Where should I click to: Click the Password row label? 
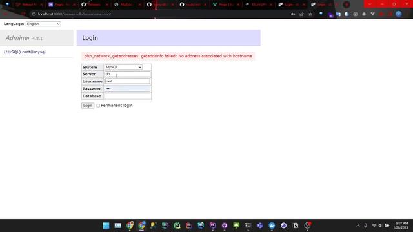(92, 89)
